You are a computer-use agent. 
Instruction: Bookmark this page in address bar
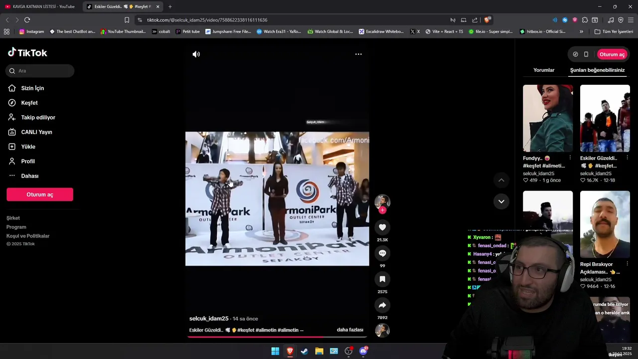(x=127, y=20)
